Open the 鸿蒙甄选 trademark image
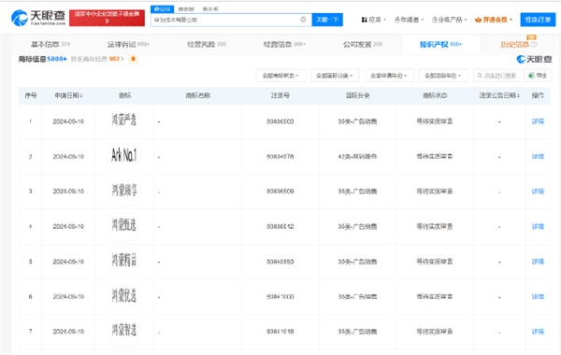 [x=124, y=225]
